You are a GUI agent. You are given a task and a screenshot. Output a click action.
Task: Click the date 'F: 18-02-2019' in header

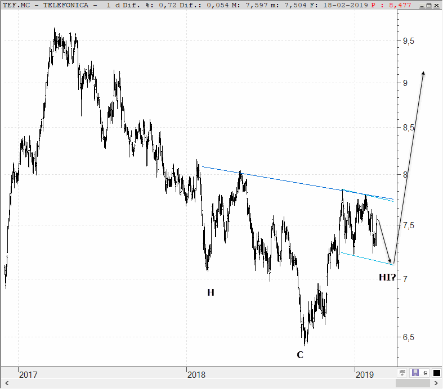(339, 5)
